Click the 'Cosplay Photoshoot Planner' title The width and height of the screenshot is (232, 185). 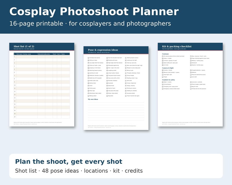point(94,12)
